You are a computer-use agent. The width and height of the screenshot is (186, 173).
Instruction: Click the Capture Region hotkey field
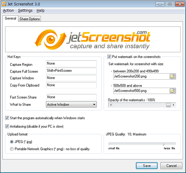(x=71, y=63)
